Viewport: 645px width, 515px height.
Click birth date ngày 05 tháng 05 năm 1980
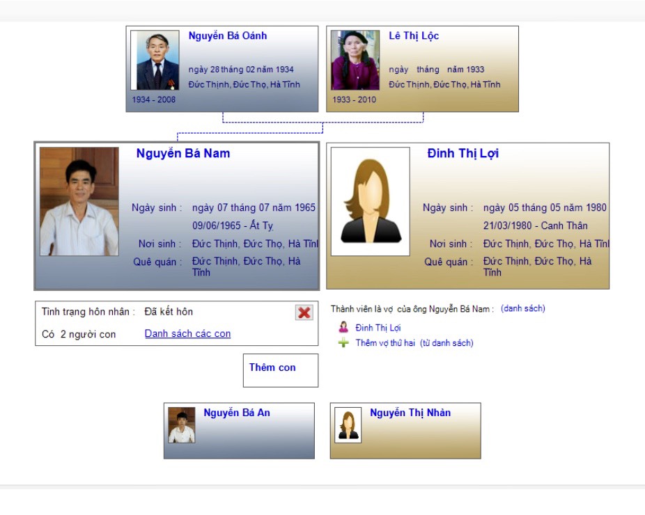545,207
